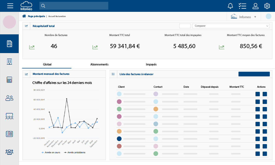
Task: Open the Infomeo company selector dropdown
Action: (x=244, y=17)
